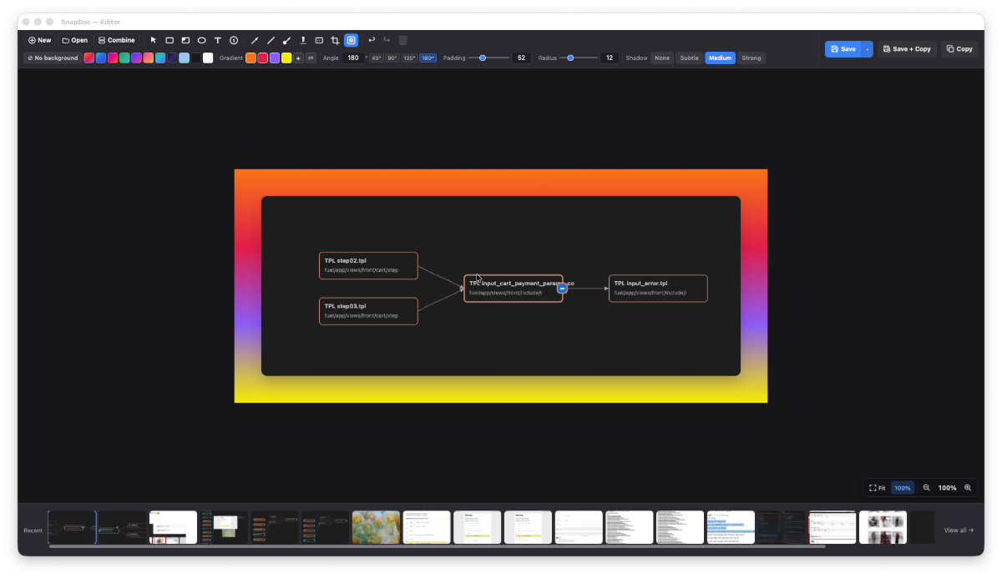Screen dimensions: 1002x578
Task: Toggle the background frame tool
Action: tap(352, 40)
